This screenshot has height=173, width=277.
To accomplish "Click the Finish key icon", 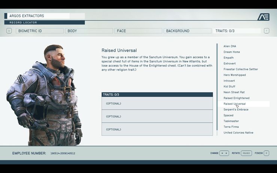I will click(x=267, y=153).
